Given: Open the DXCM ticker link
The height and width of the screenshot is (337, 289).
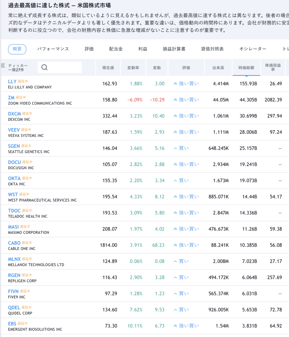Looking at the screenshot, I should [15, 114].
